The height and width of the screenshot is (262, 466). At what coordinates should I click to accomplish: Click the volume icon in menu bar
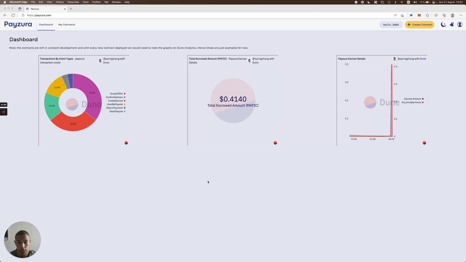pos(415,2)
